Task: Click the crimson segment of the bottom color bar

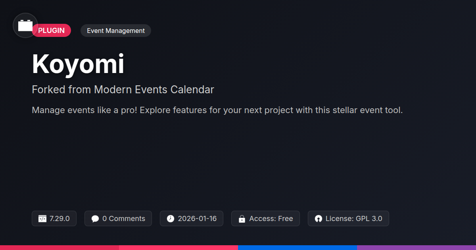Action: pyautogui.click(x=59, y=247)
